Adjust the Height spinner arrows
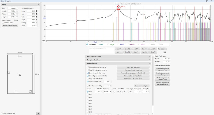 click(x=17, y=17)
